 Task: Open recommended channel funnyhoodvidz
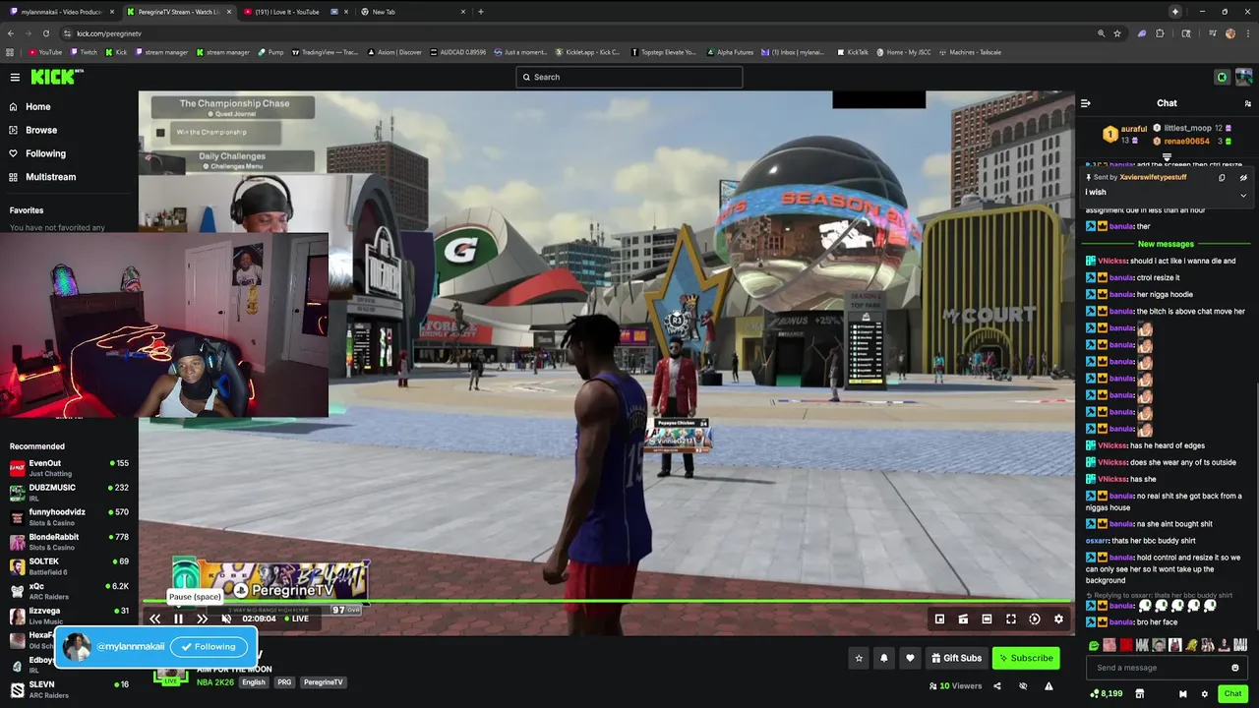(x=69, y=516)
